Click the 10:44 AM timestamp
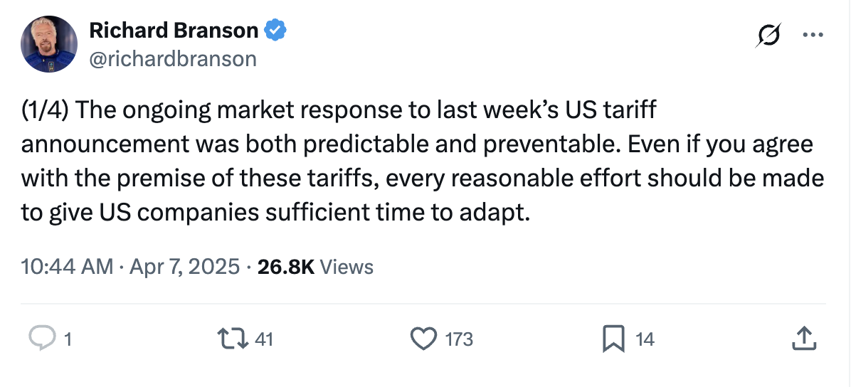This screenshot has height=387, width=851. [68, 267]
